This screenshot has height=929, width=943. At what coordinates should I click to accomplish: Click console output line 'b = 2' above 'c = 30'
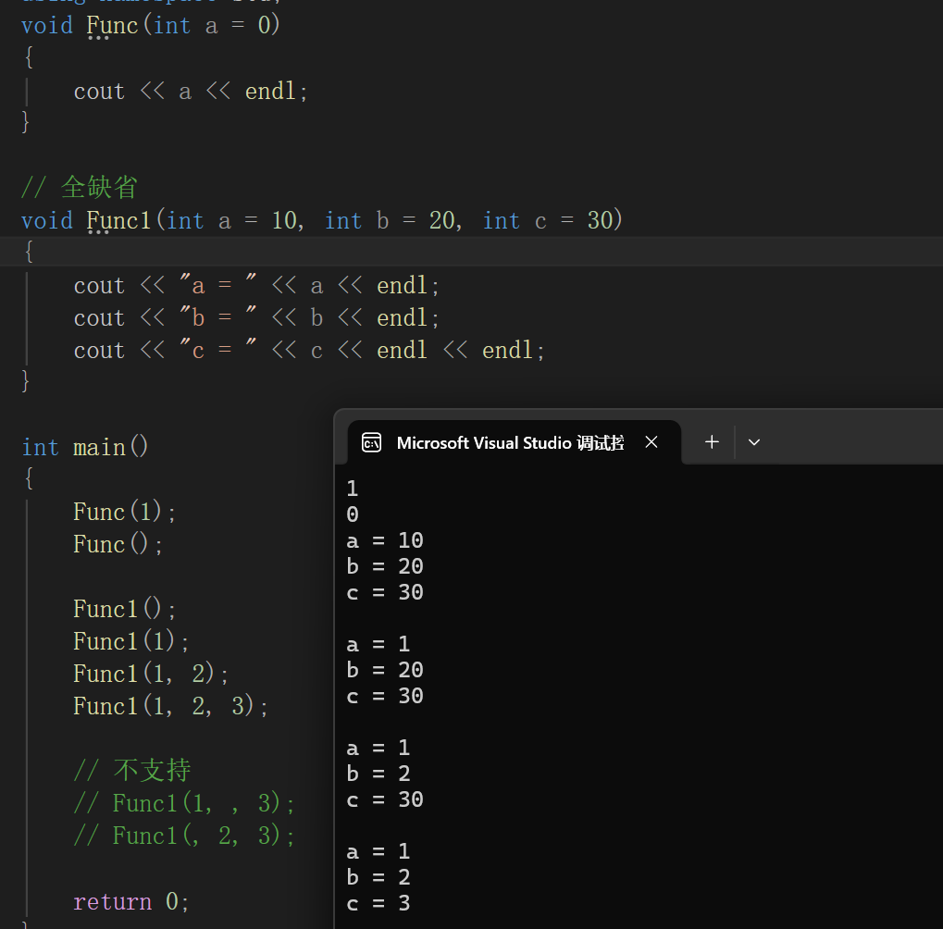click(x=378, y=774)
